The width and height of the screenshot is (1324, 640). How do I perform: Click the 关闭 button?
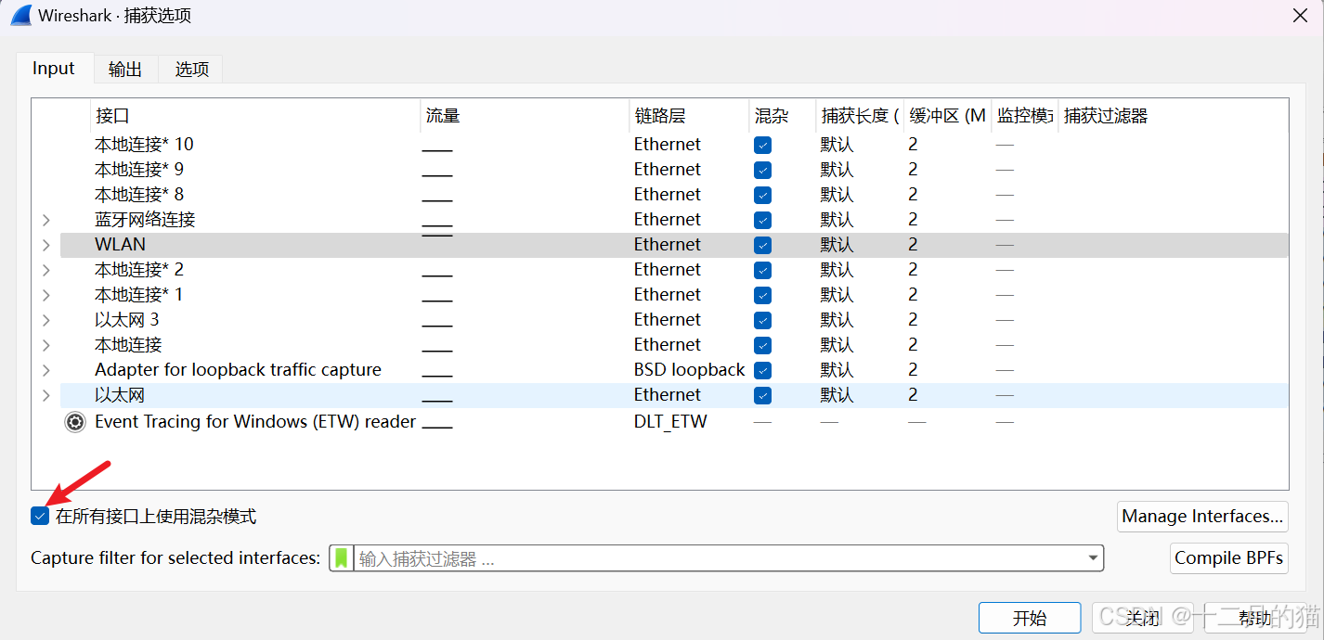(x=1142, y=618)
